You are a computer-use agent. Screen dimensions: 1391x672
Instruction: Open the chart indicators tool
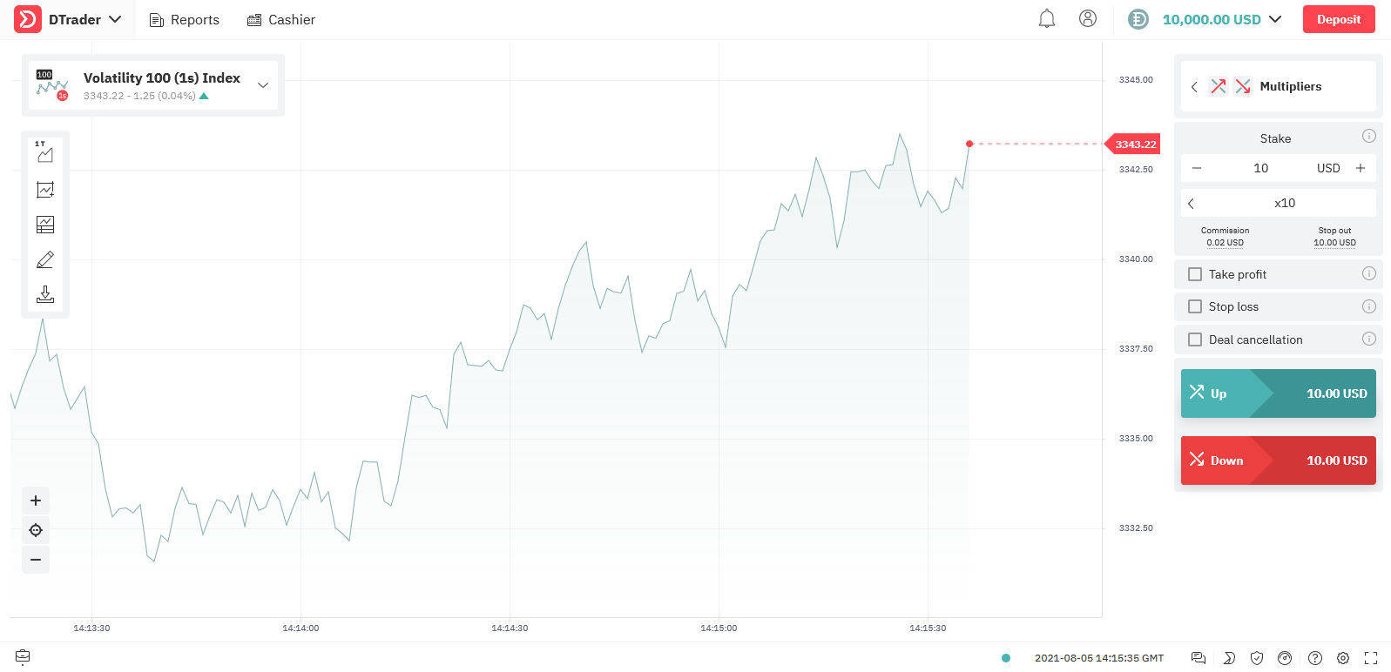(45, 190)
